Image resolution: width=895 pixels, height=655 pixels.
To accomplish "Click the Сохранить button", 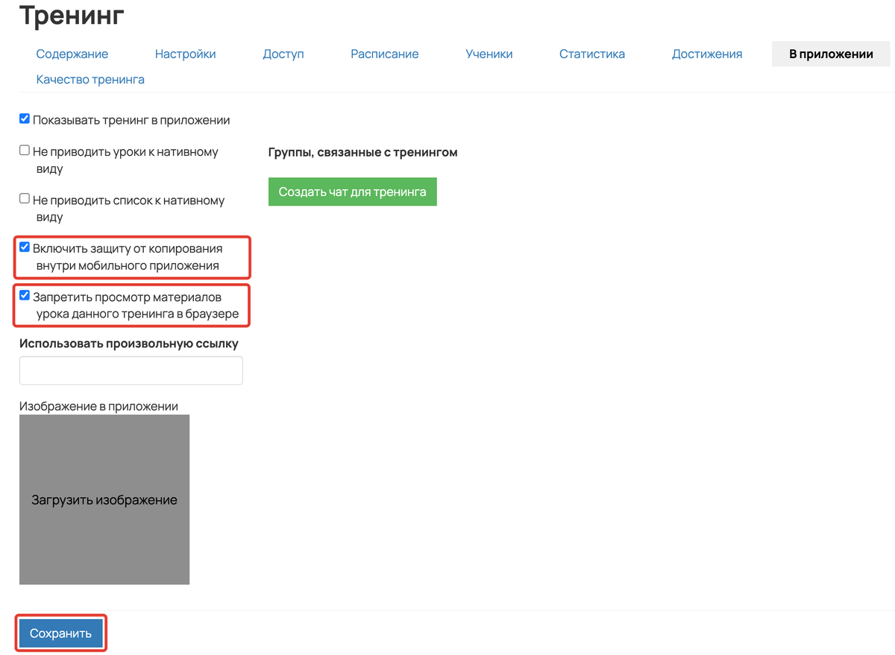I will (x=60, y=633).
